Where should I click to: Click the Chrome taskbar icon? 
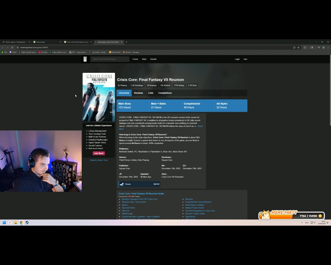pos(21,223)
